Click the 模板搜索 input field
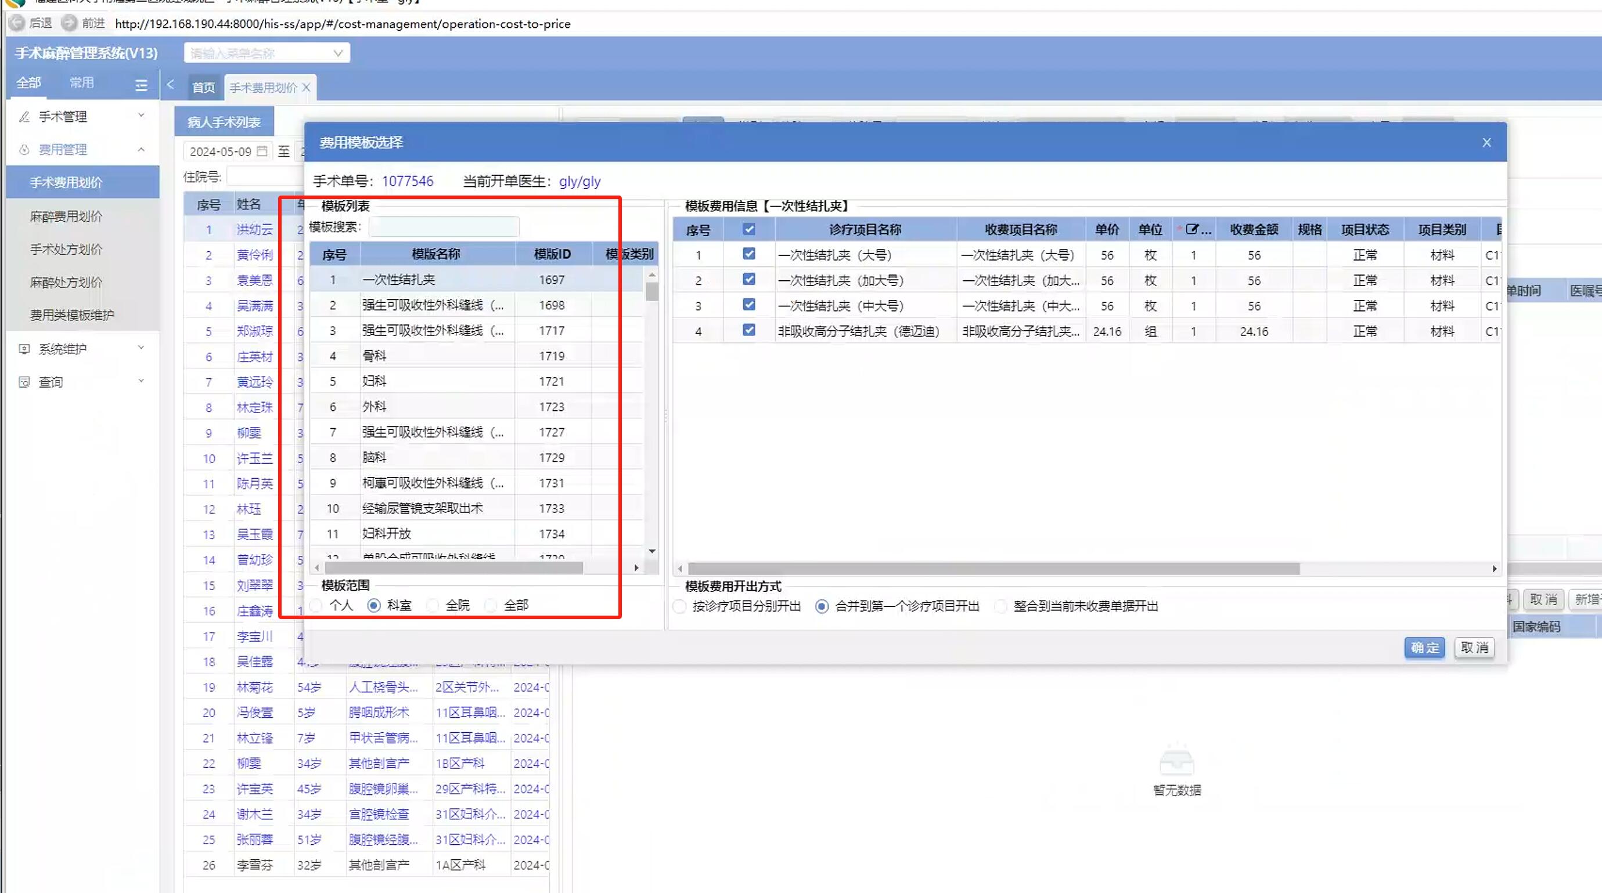The image size is (1602, 893). point(444,227)
